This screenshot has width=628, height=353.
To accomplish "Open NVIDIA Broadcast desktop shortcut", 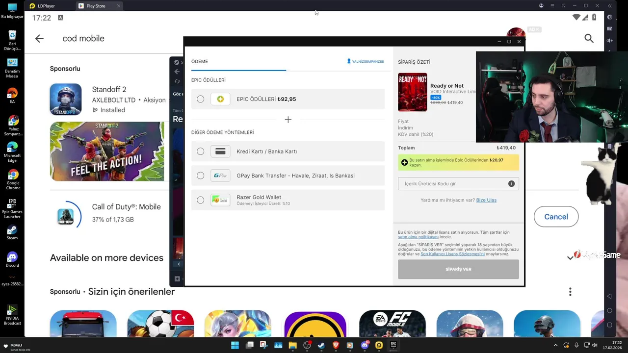I will [12, 315].
